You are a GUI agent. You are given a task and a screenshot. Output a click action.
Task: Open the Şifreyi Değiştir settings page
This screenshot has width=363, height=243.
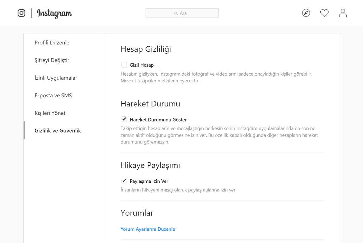(x=52, y=60)
